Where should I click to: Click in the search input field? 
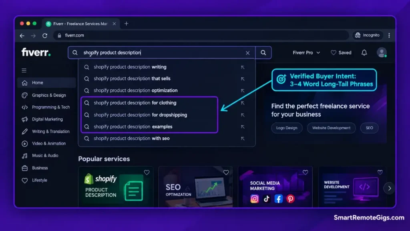click(162, 52)
